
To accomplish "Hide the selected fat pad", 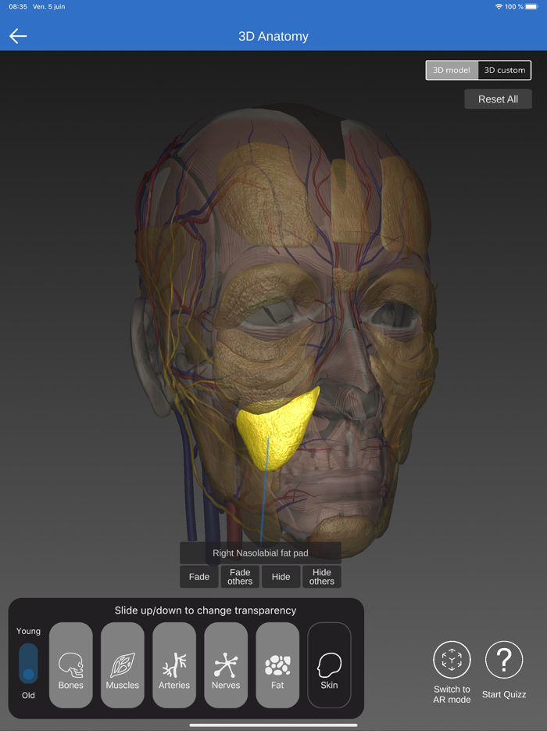I will coord(281,577).
